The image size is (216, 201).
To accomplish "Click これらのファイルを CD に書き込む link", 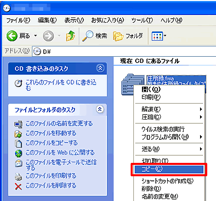I will click(x=61, y=85).
